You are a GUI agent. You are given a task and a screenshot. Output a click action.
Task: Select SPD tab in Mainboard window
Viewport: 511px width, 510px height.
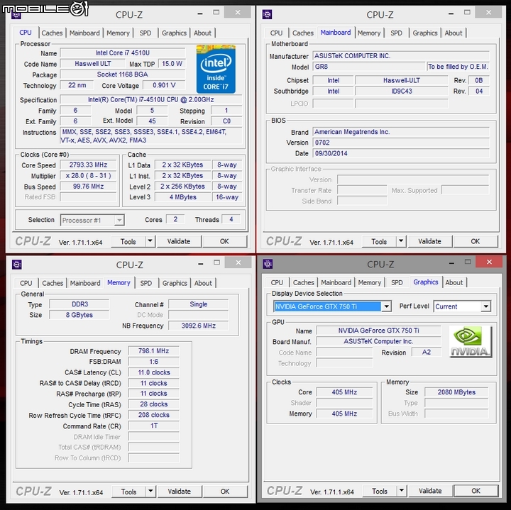[x=396, y=33]
